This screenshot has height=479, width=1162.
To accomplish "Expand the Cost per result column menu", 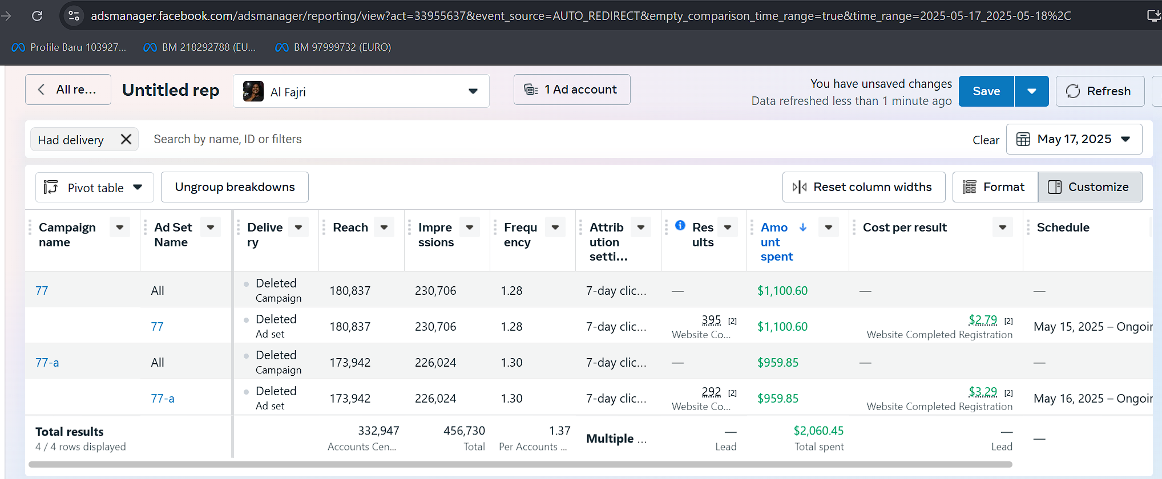I will (x=1002, y=227).
